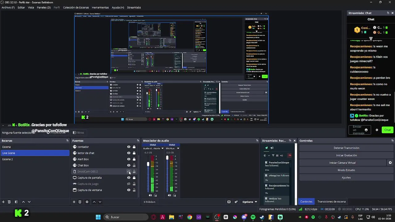Pause the Streamlabs alert queue

point(277,155)
